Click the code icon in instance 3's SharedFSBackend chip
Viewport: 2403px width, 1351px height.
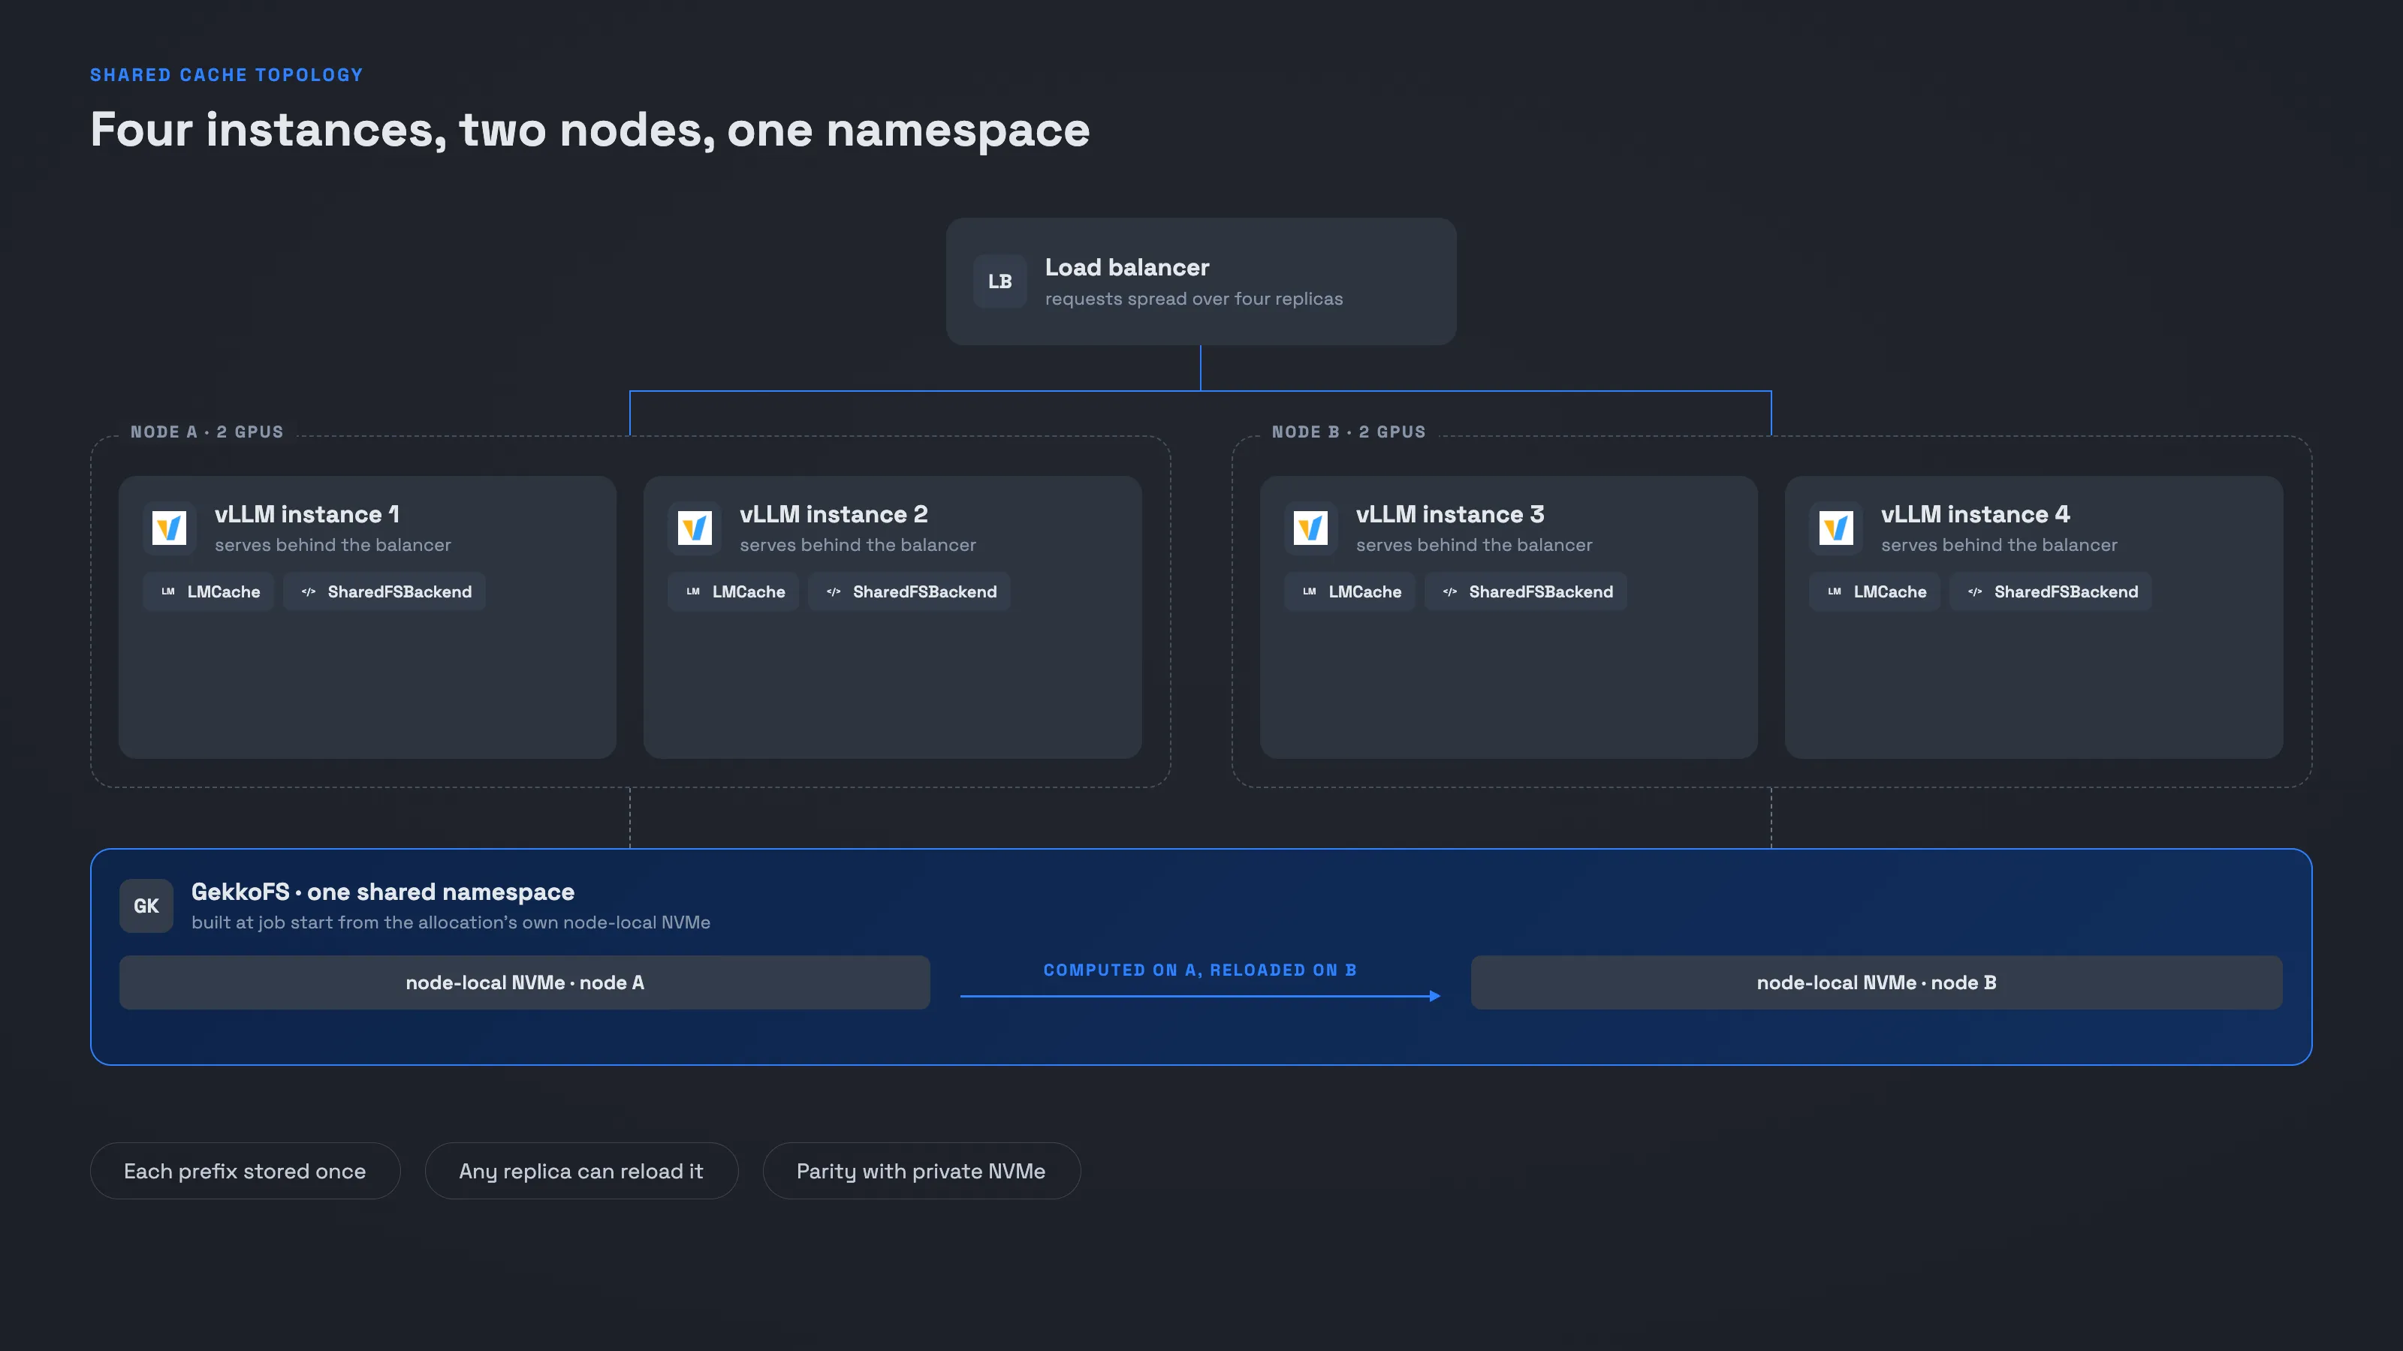[x=1449, y=591]
